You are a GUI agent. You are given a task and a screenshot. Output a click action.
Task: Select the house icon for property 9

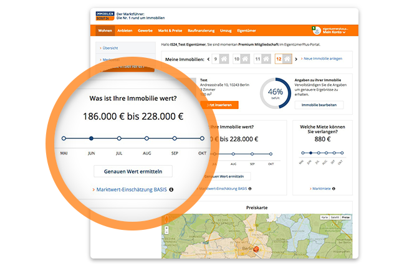coord(225,59)
